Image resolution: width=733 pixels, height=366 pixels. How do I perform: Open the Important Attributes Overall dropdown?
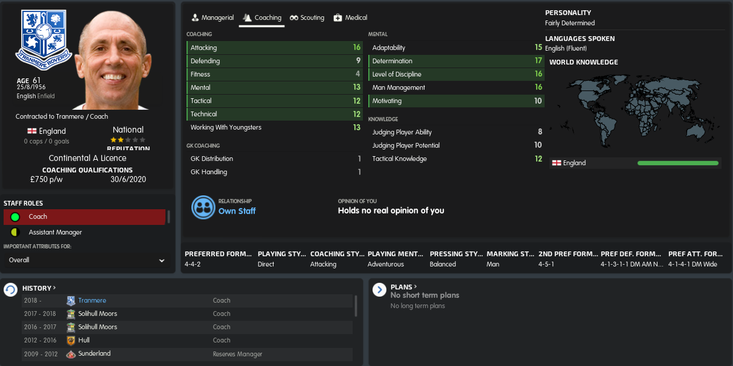[x=86, y=260]
